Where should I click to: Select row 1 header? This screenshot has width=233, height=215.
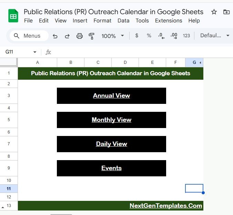tap(9, 73)
